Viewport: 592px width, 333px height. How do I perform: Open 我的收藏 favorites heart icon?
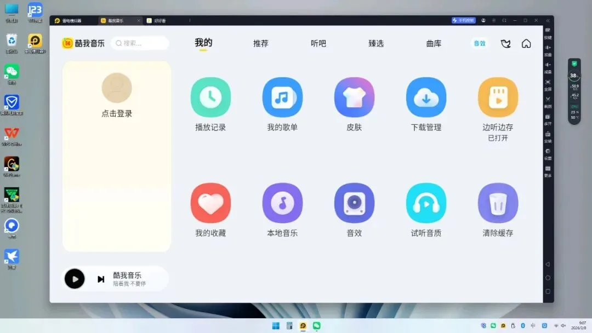click(210, 203)
